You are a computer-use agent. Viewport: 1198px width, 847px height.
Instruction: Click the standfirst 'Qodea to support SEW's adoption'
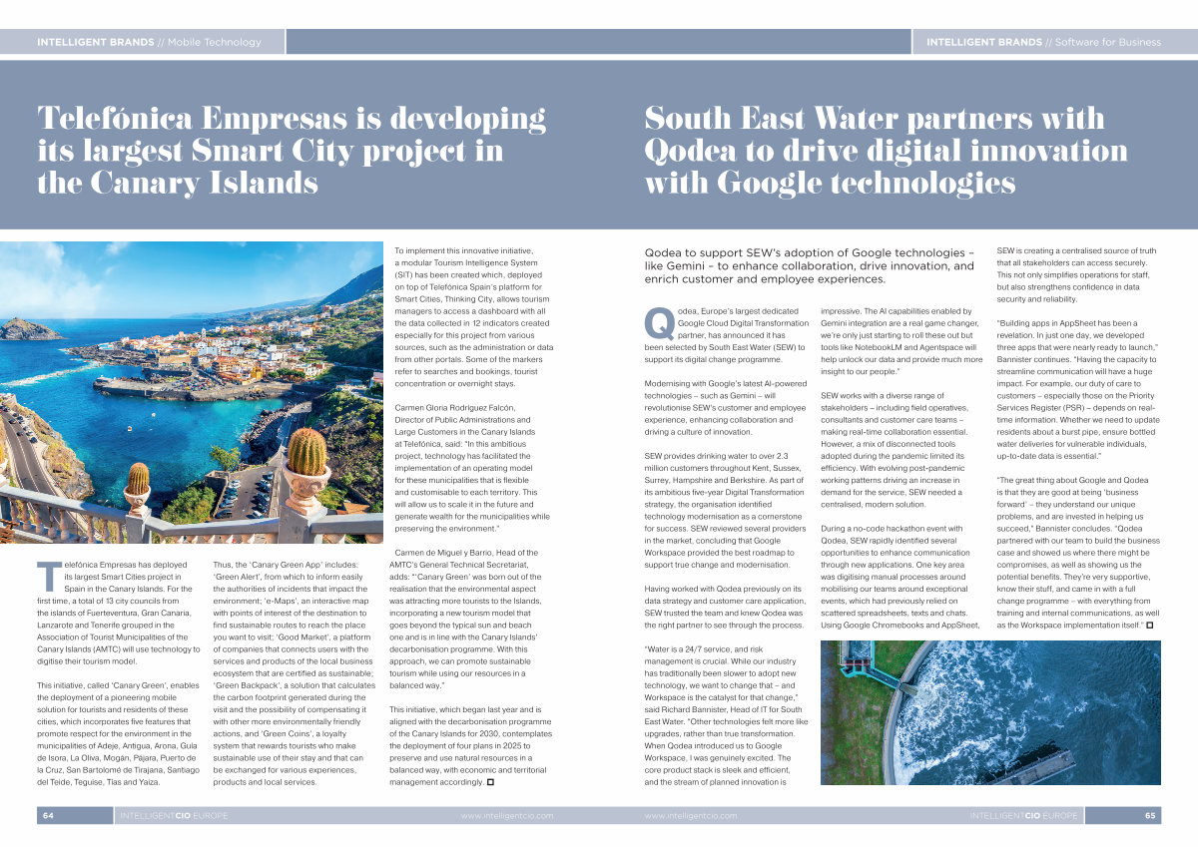pos(812,265)
